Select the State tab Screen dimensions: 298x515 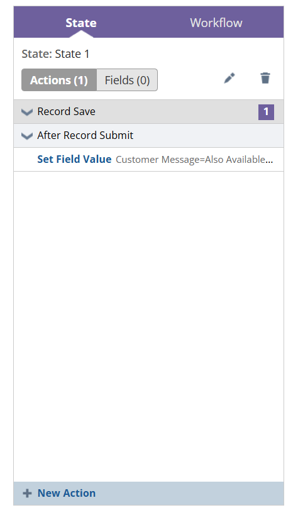pos(81,23)
